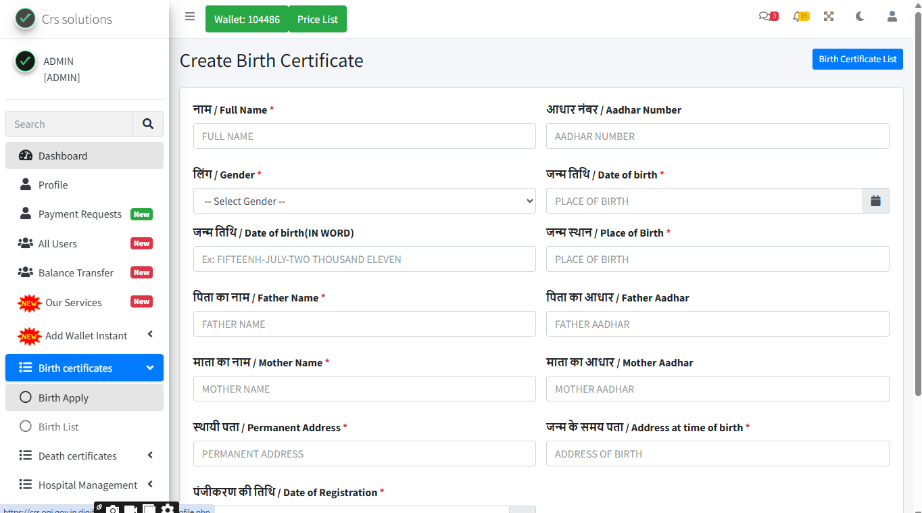922x513 pixels.
Task: Open the user account icon in header
Action: pyautogui.click(x=892, y=17)
